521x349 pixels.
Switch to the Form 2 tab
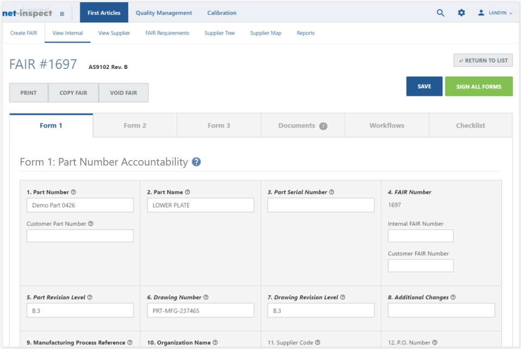pyautogui.click(x=136, y=125)
